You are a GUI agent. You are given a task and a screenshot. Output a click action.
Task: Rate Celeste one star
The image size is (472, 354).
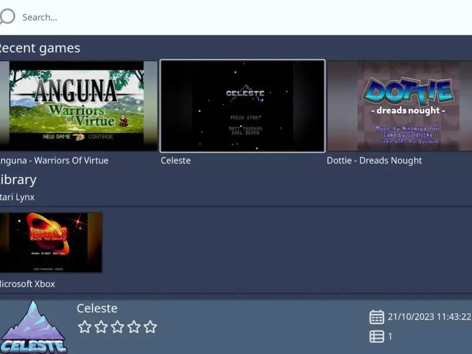[x=84, y=327]
